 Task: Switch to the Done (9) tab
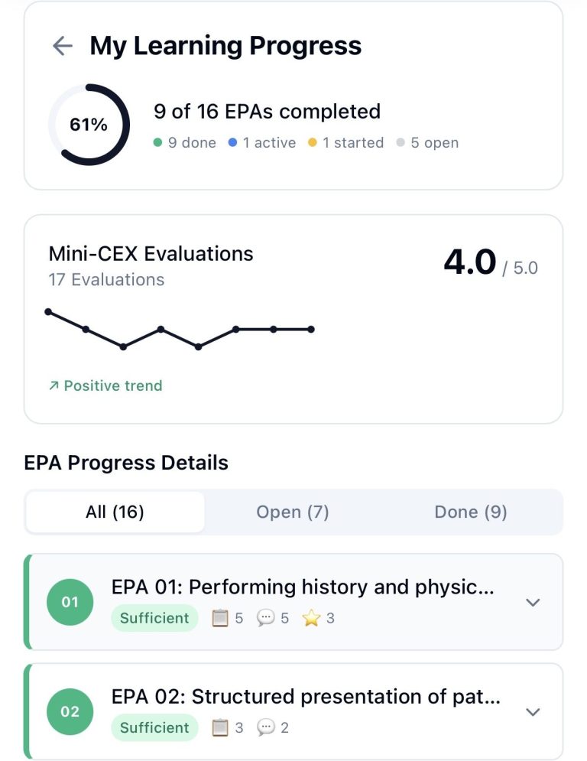[471, 512]
